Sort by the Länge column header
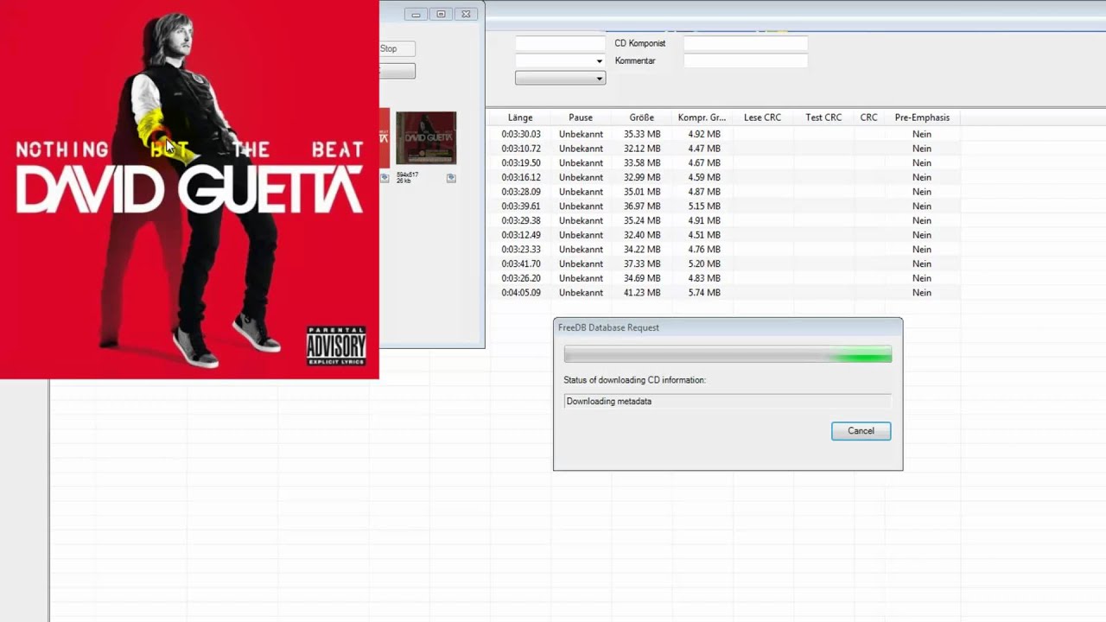 [x=520, y=117]
